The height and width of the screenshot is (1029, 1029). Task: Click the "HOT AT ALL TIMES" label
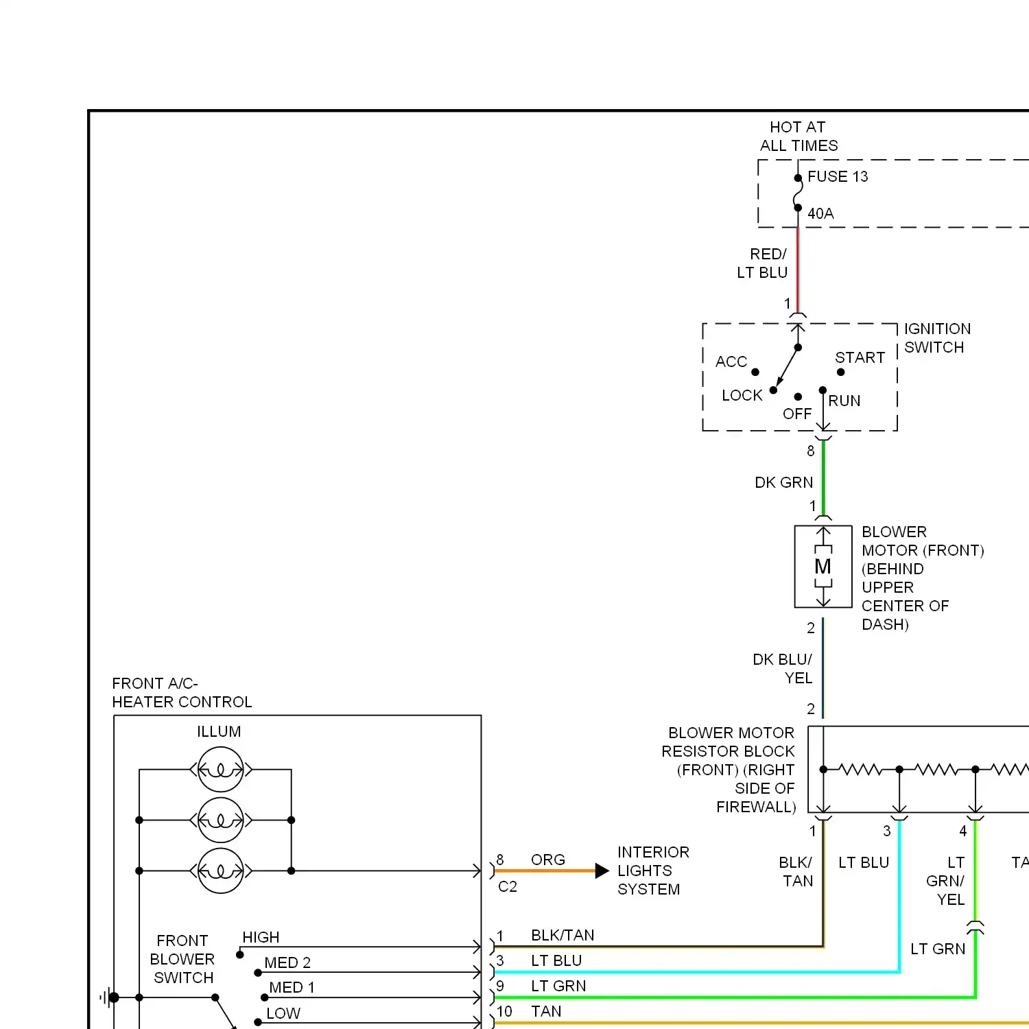coord(799,136)
